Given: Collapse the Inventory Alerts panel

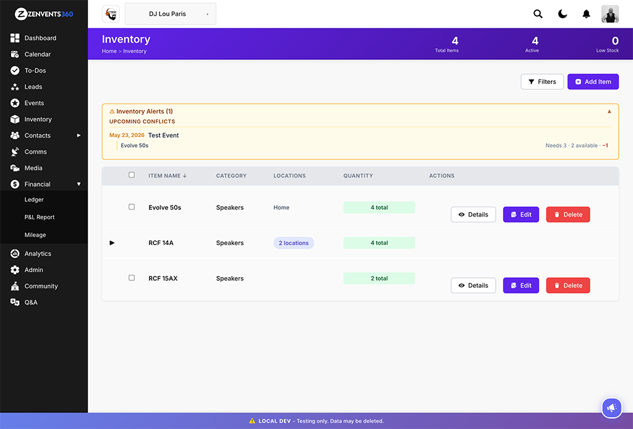Looking at the screenshot, I should pos(609,112).
